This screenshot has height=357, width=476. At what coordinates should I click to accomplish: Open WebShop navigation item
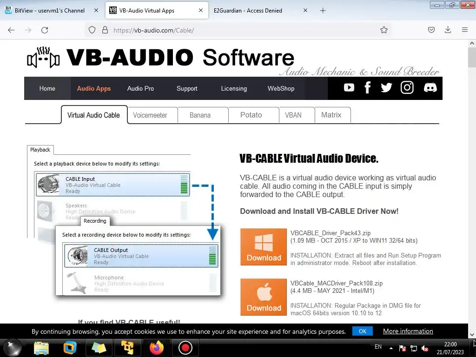click(281, 88)
